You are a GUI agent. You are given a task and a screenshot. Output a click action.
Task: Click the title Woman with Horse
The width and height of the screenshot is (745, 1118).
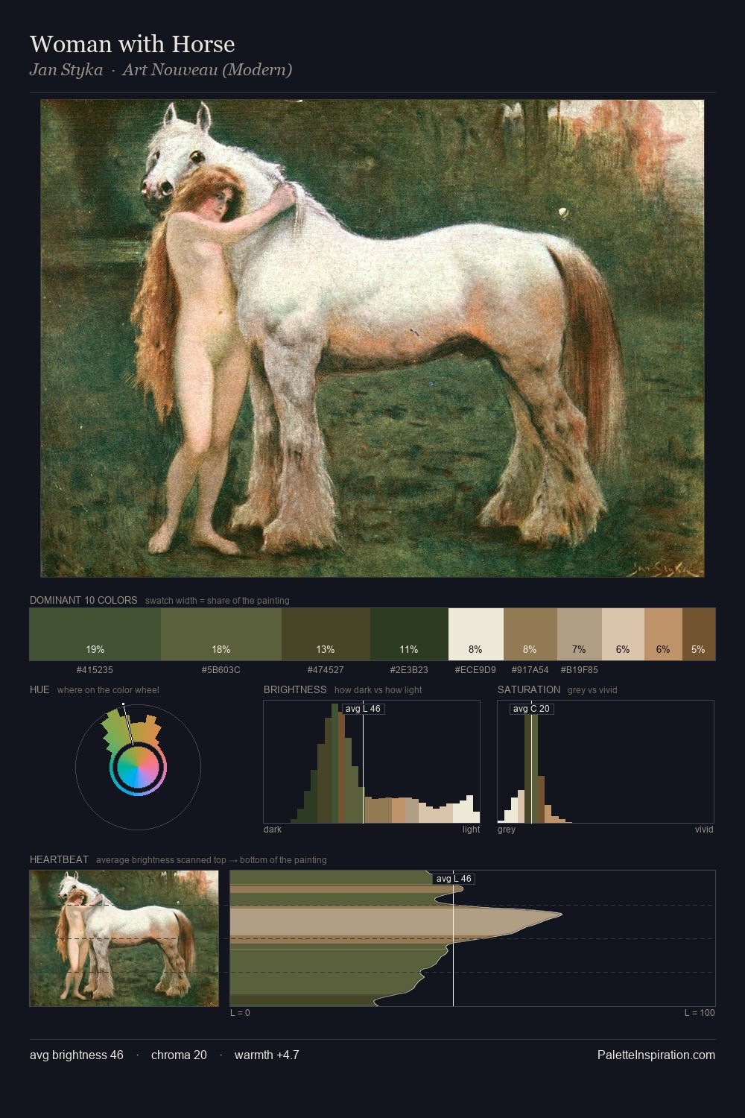[133, 44]
